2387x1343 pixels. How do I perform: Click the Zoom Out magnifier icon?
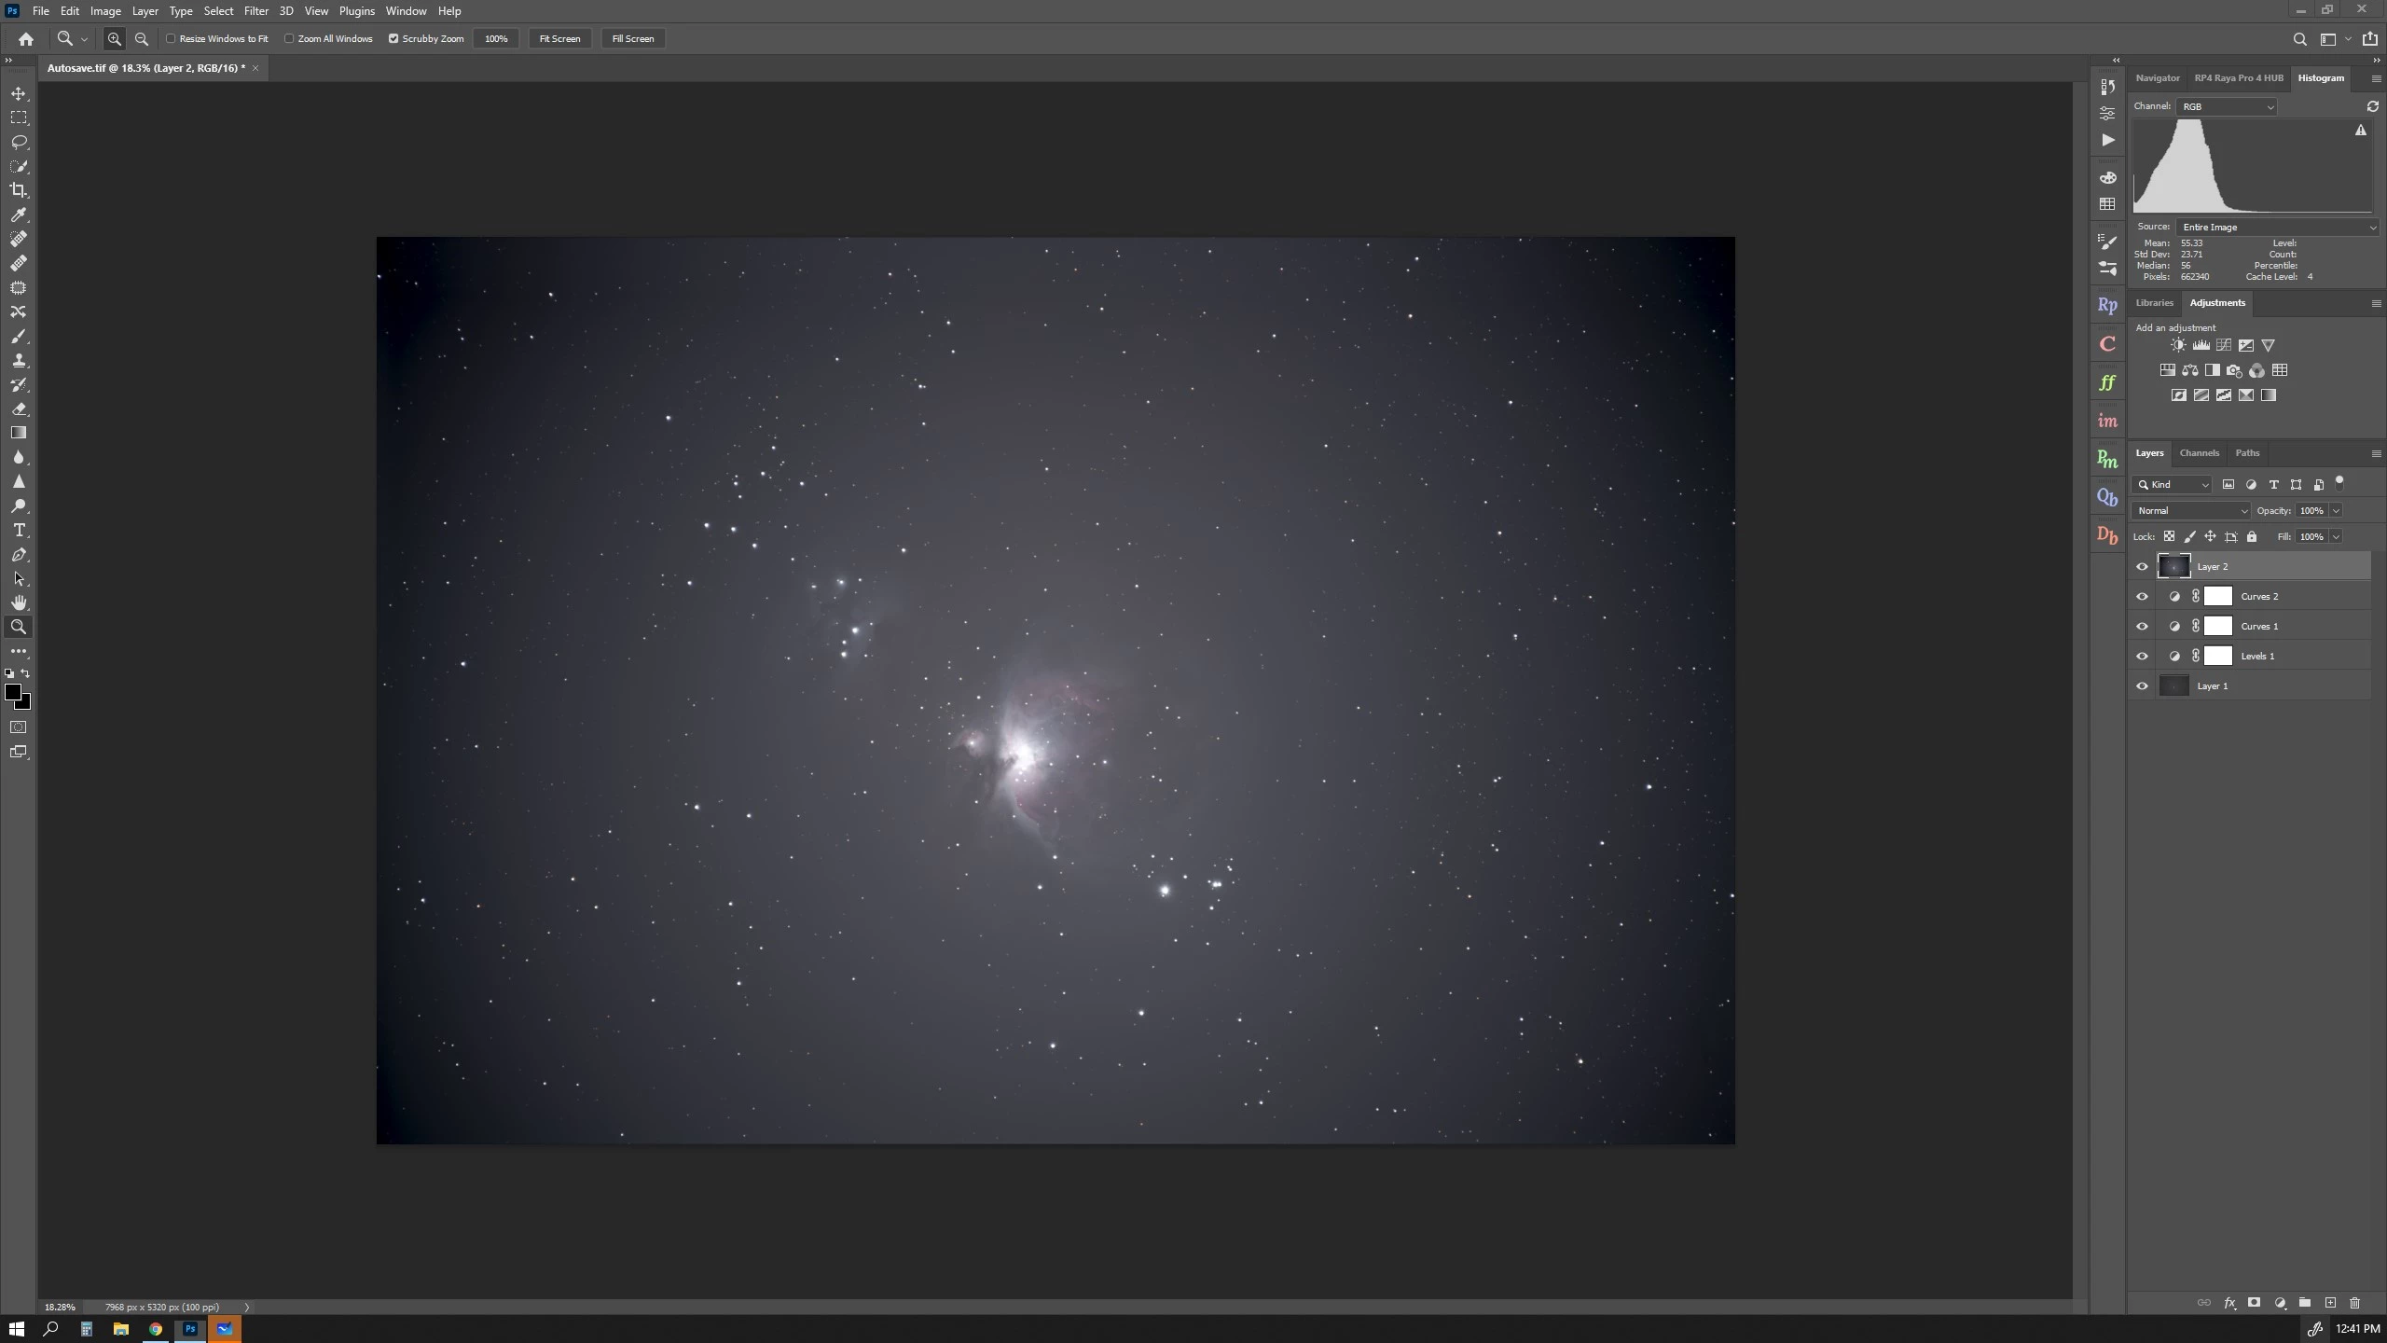(142, 38)
